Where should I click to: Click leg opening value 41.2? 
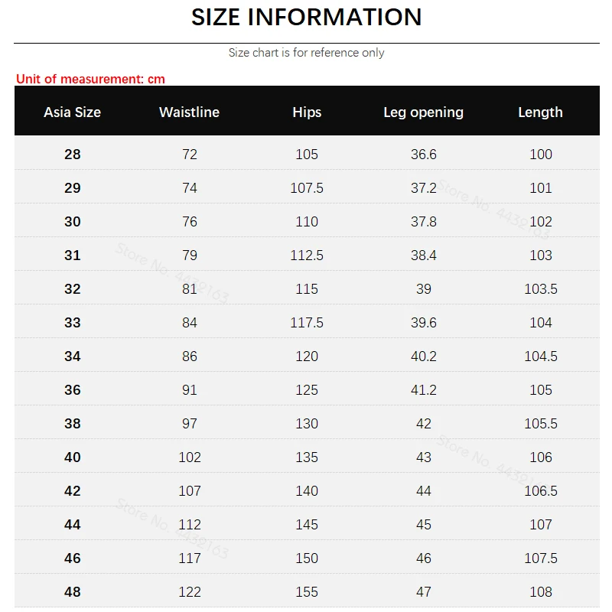[x=424, y=390]
